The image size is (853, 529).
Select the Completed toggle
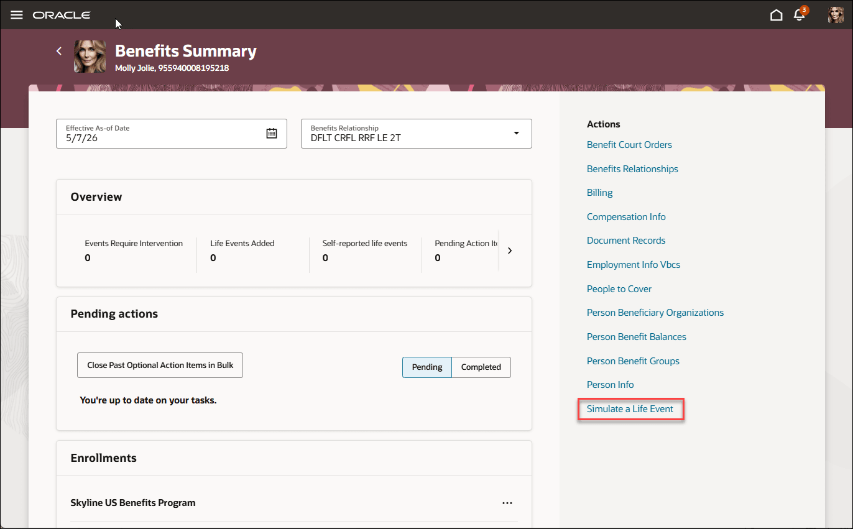pyautogui.click(x=481, y=367)
